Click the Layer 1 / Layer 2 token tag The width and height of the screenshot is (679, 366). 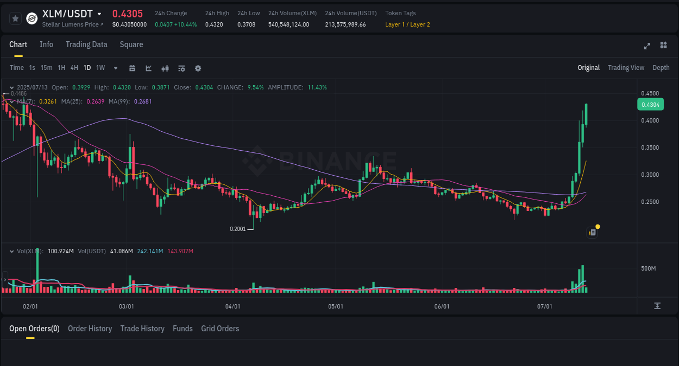point(407,24)
